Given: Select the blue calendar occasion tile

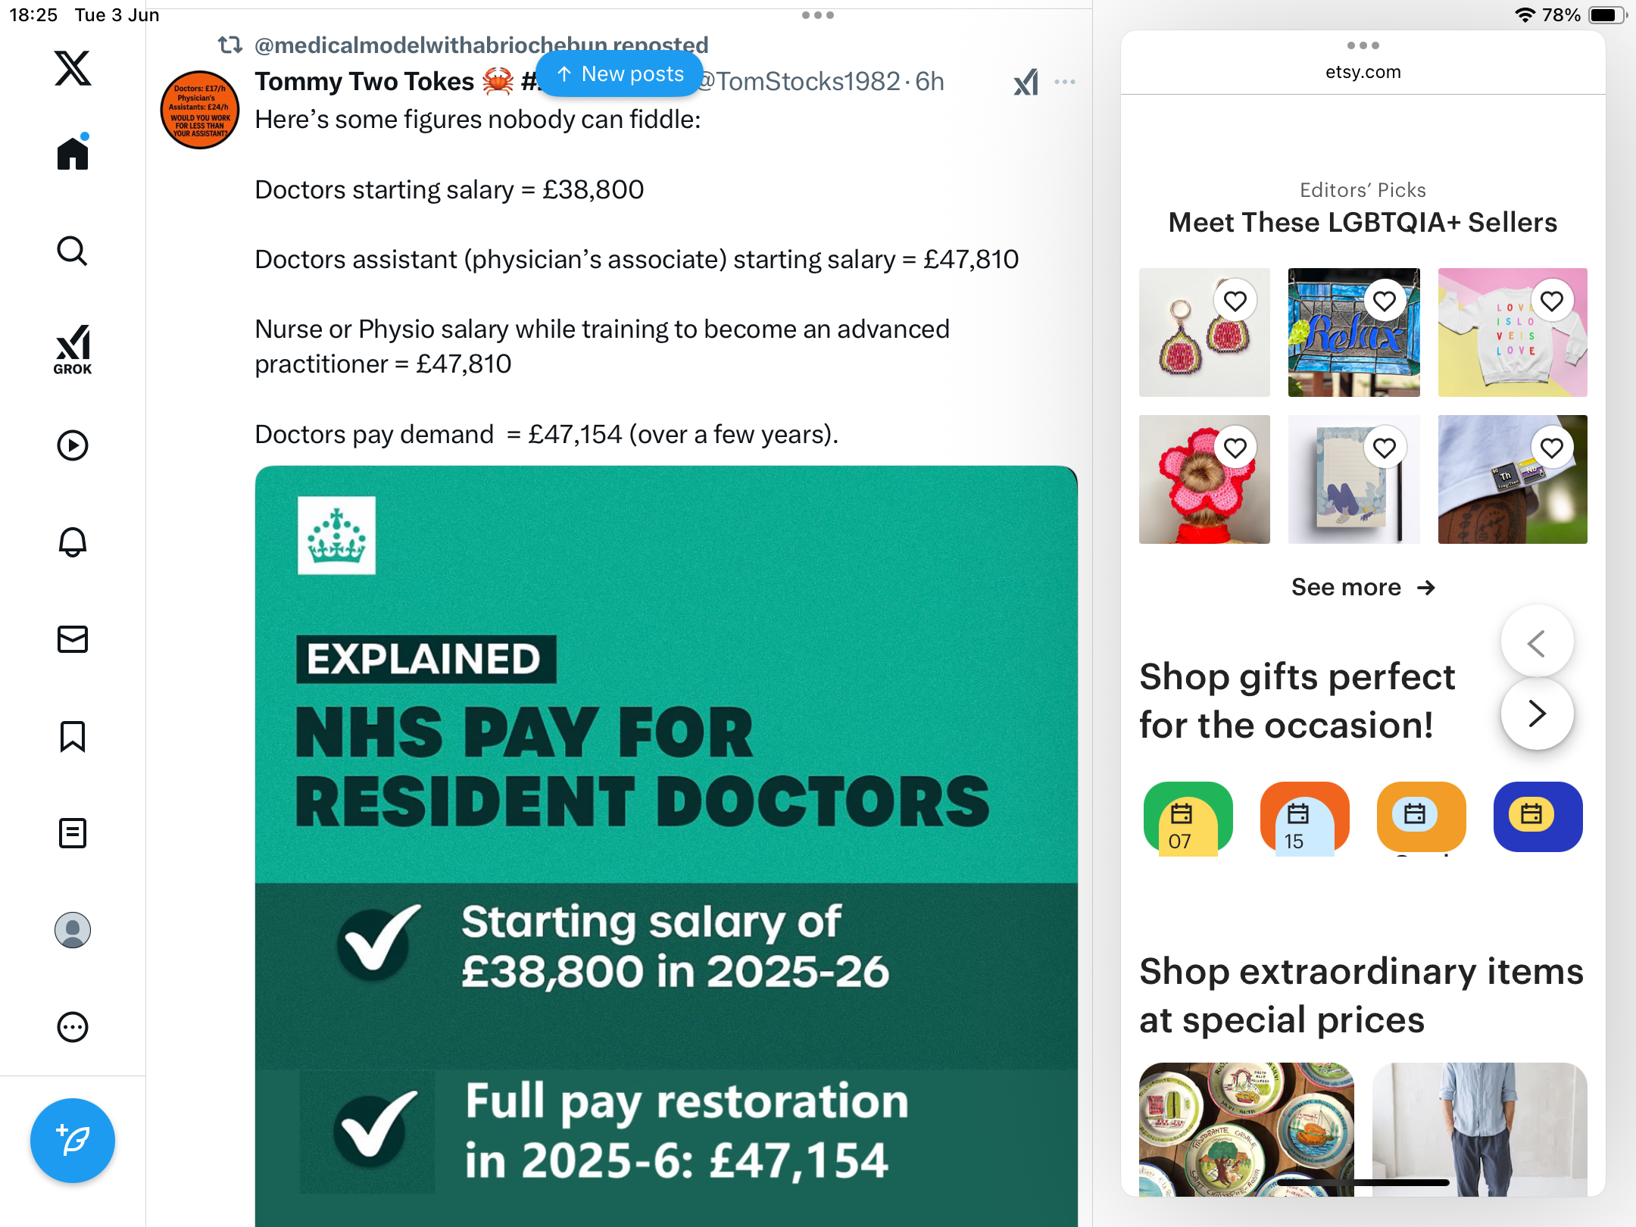Looking at the screenshot, I should pyautogui.click(x=1538, y=816).
